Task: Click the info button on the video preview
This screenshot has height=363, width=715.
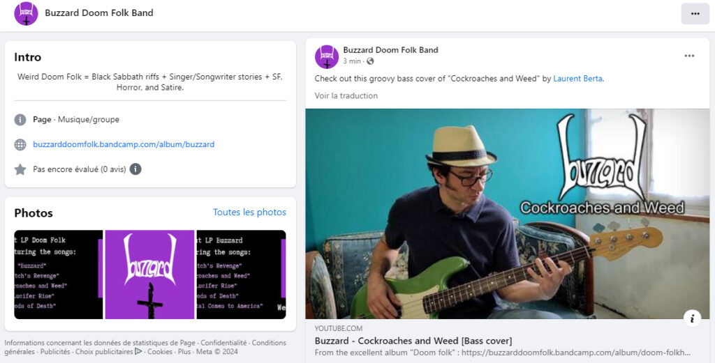Action: tap(692, 318)
